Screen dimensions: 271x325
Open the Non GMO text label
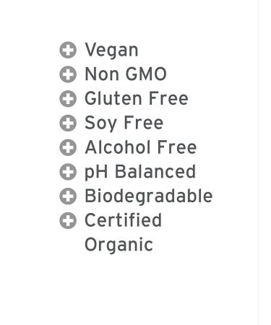(x=126, y=74)
